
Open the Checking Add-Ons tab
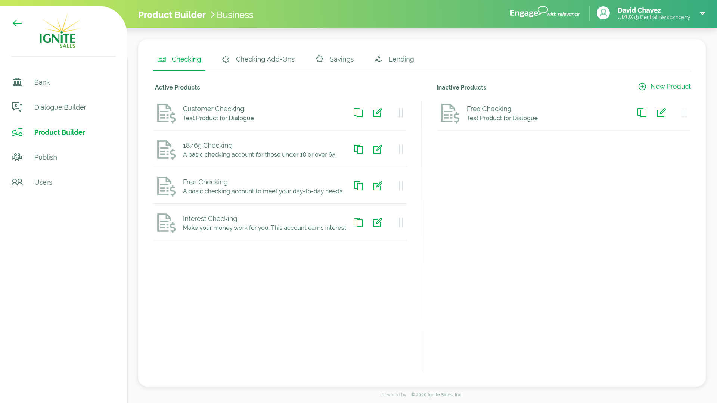pyautogui.click(x=258, y=59)
